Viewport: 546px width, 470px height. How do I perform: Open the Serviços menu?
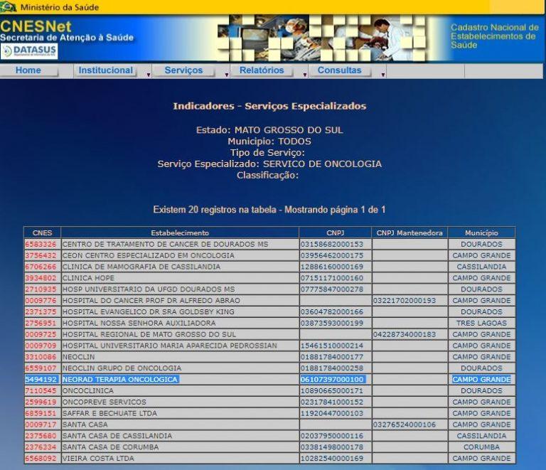coord(183,70)
